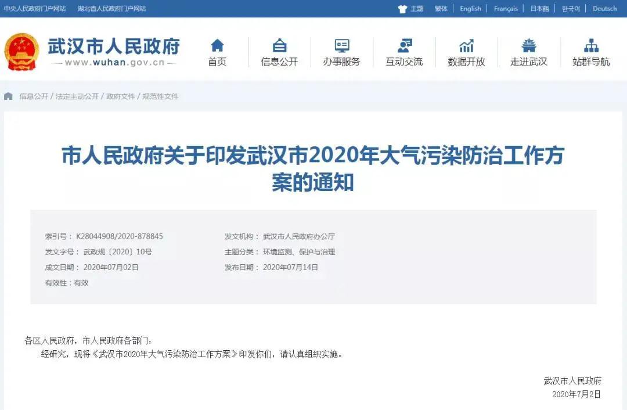
Task: Click the national emblem logo
Action: click(21, 53)
